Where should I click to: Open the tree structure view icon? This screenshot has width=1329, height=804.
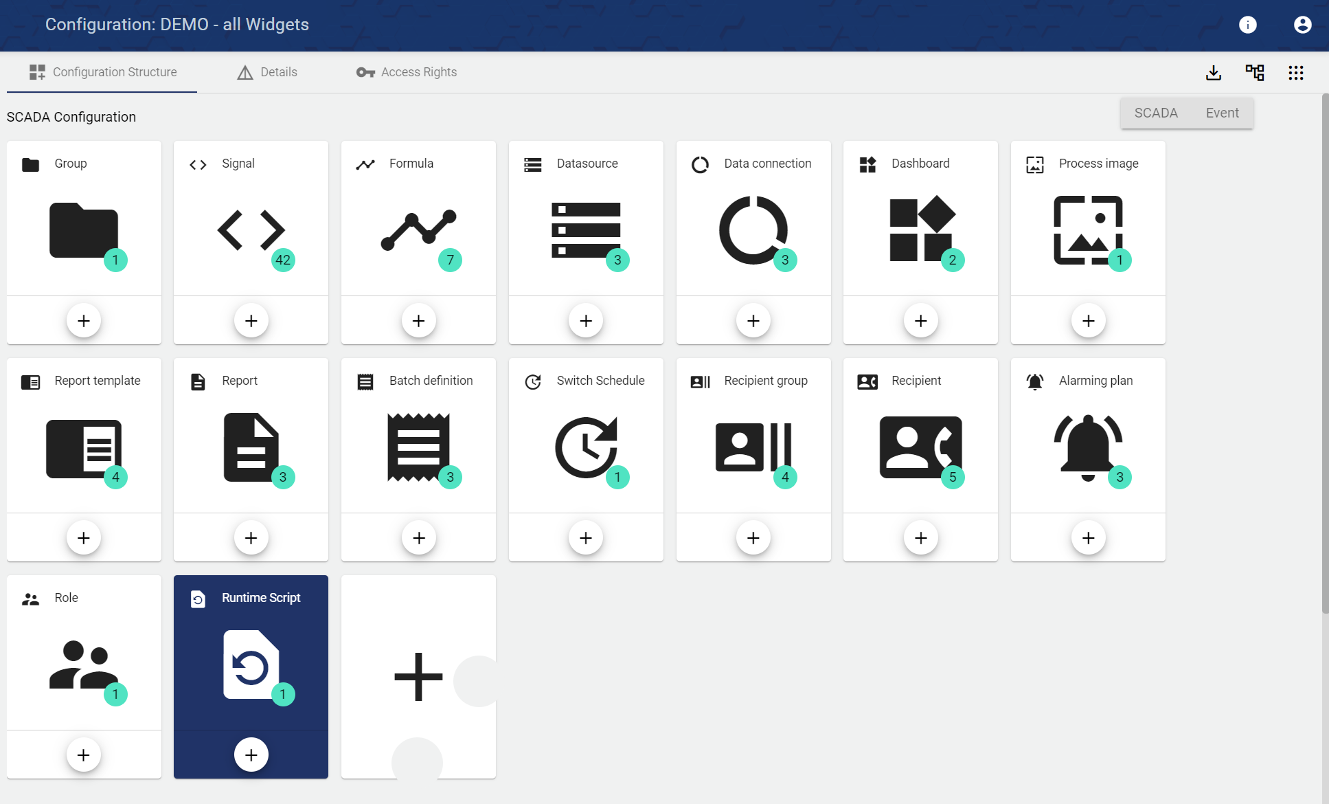coord(1255,73)
